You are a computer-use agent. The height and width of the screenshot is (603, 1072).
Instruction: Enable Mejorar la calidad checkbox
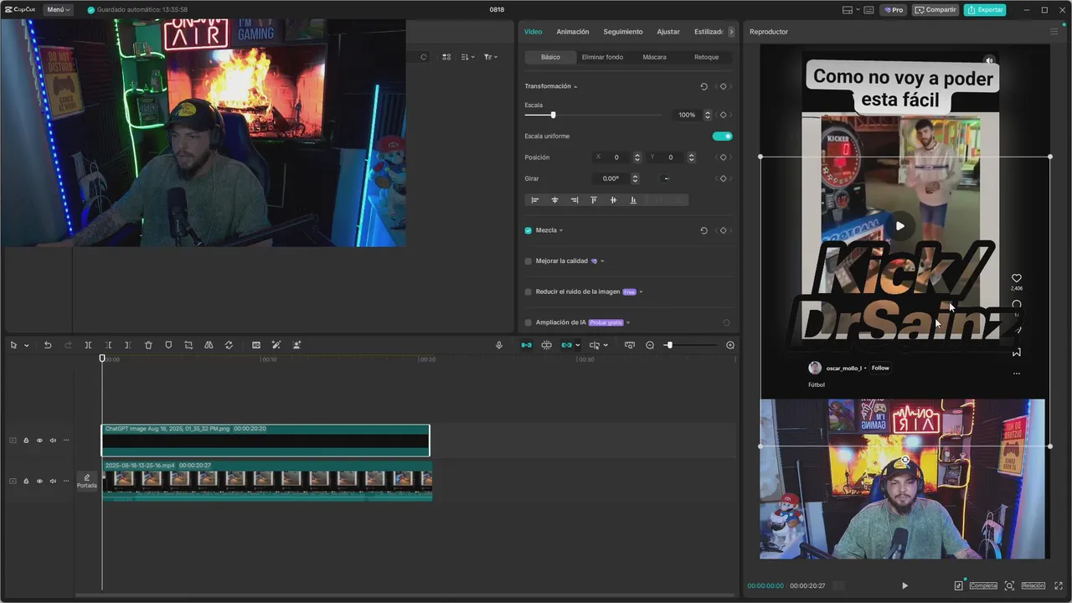click(528, 261)
